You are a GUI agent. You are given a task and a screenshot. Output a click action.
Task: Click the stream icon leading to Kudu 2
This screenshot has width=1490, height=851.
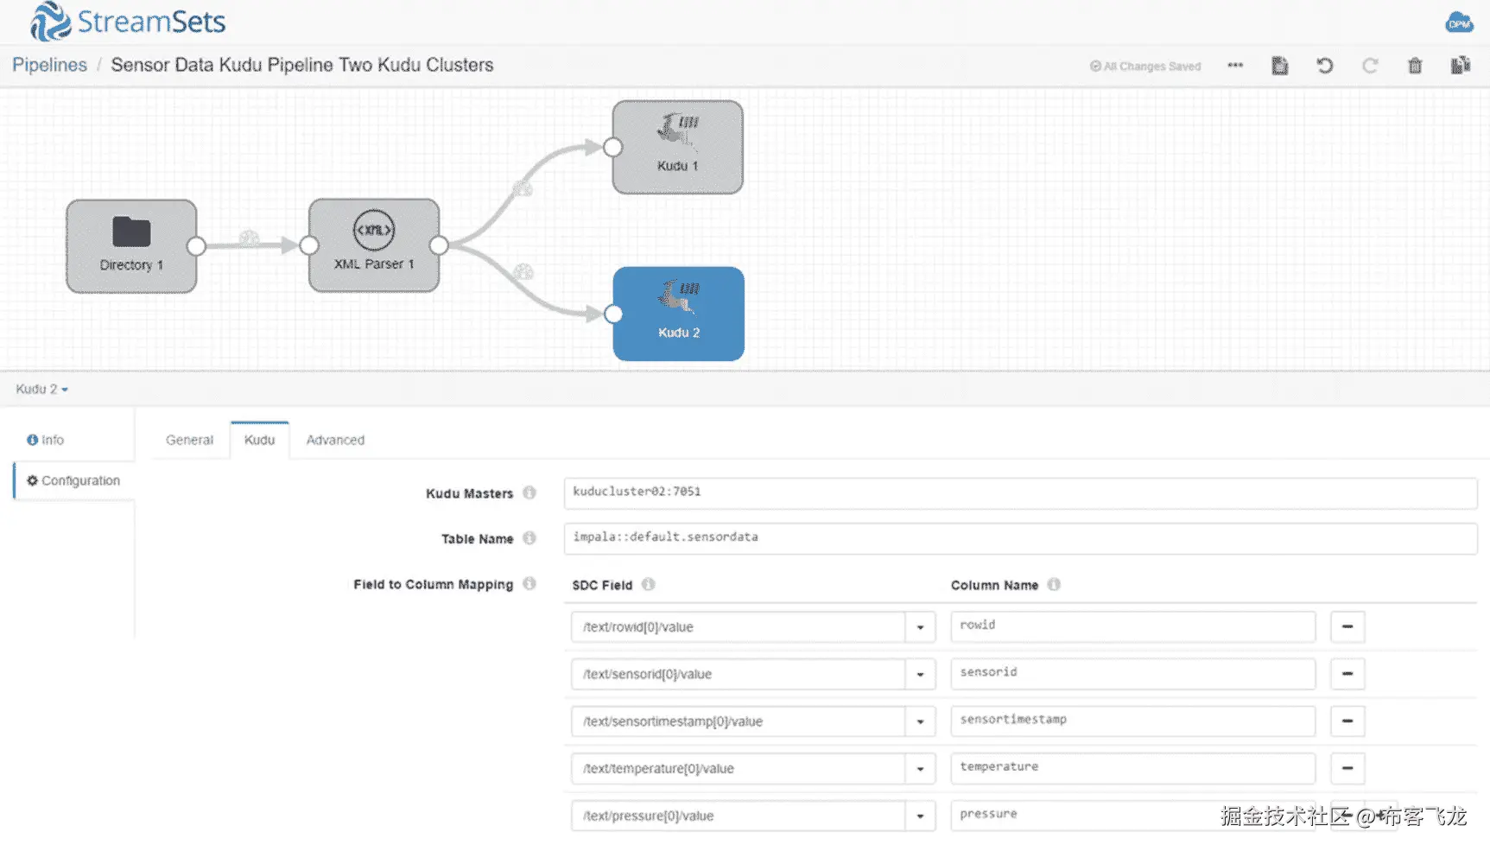523,272
